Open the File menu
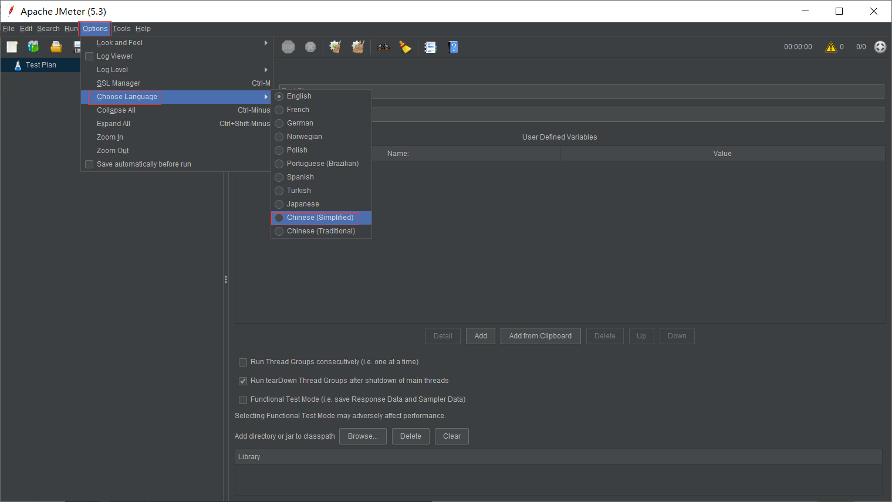892x502 pixels. coord(9,29)
